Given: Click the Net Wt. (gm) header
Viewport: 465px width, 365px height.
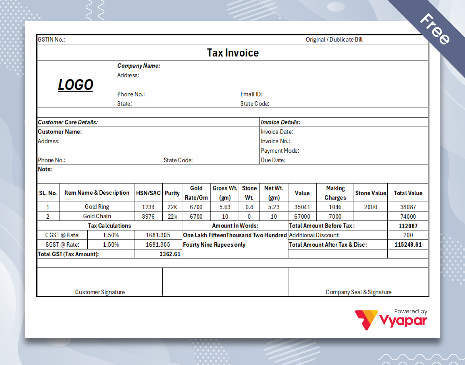Looking at the screenshot, I should coord(274,193).
